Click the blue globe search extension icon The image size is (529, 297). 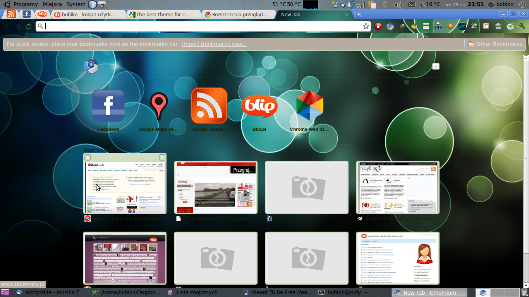point(390,26)
